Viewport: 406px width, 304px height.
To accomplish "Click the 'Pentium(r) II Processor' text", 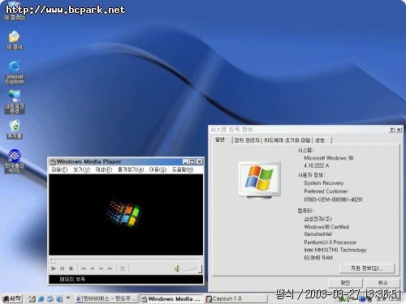I will coord(330,242).
